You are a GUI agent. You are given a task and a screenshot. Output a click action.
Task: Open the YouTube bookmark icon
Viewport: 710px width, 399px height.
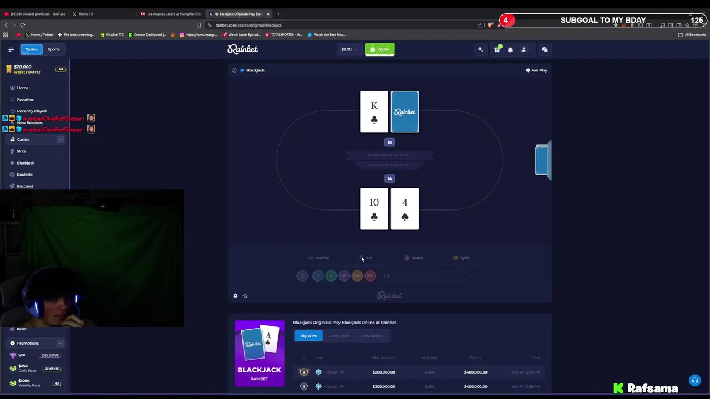(18, 35)
